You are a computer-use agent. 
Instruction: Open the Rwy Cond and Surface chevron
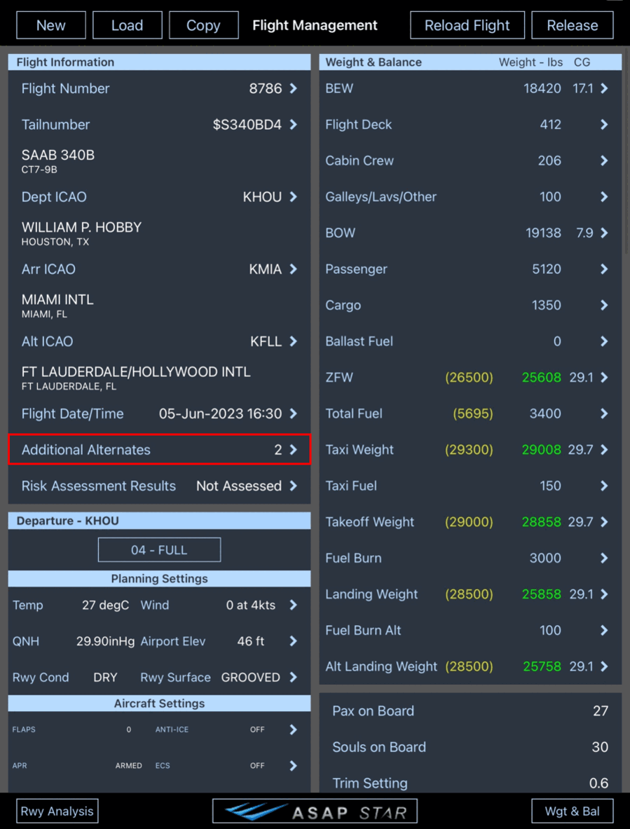point(294,677)
